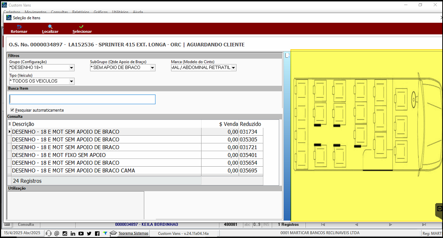Screen dimensions: 443x238
Task: Open the Instagram icon in status bar
Action: pyautogui.click(x=65, y=233)
